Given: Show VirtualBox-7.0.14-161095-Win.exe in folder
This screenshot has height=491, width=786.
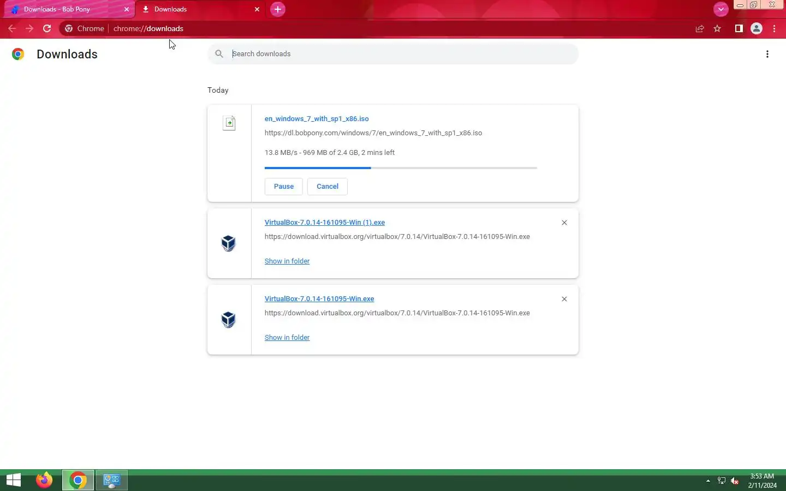Looking at the screenshot, I should [x=287, y=337].
